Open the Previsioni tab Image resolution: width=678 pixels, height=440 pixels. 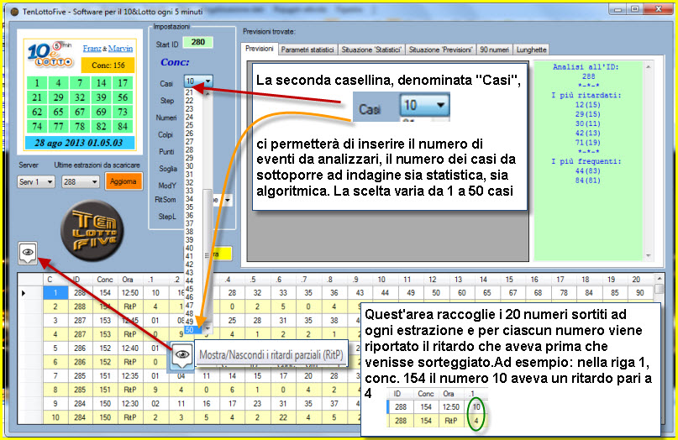[260, 49]
